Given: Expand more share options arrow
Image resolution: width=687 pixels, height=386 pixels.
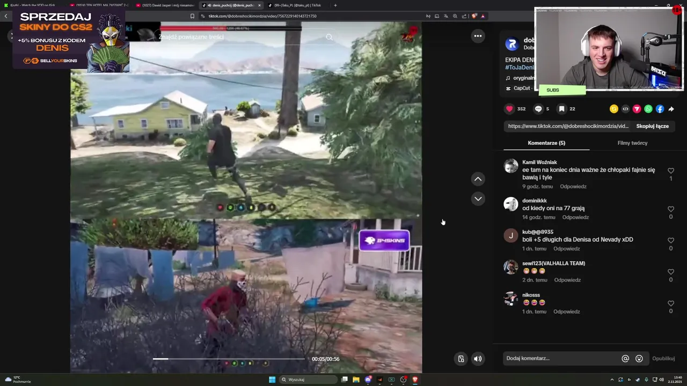Looking at the screenshot, I should tap(671, 109).
